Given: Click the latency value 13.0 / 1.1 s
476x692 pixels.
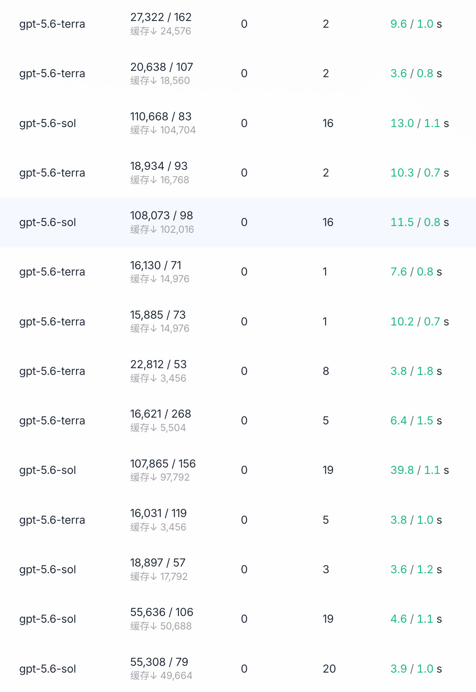Looking at the screenshot, I should click(x=419, y=123).
